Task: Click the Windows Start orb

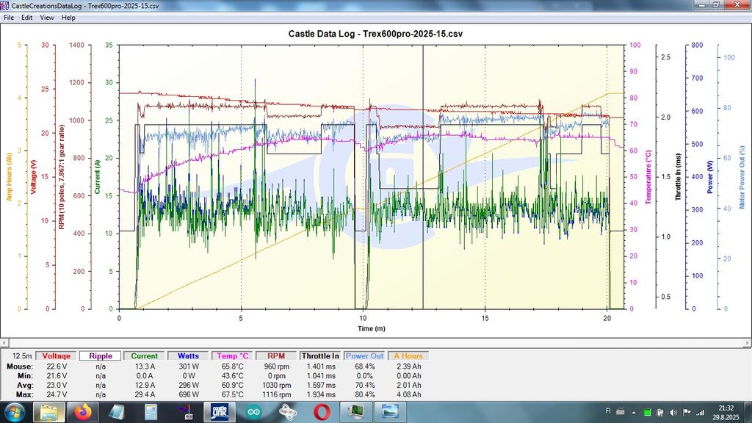Action: (x=15, y=412)
